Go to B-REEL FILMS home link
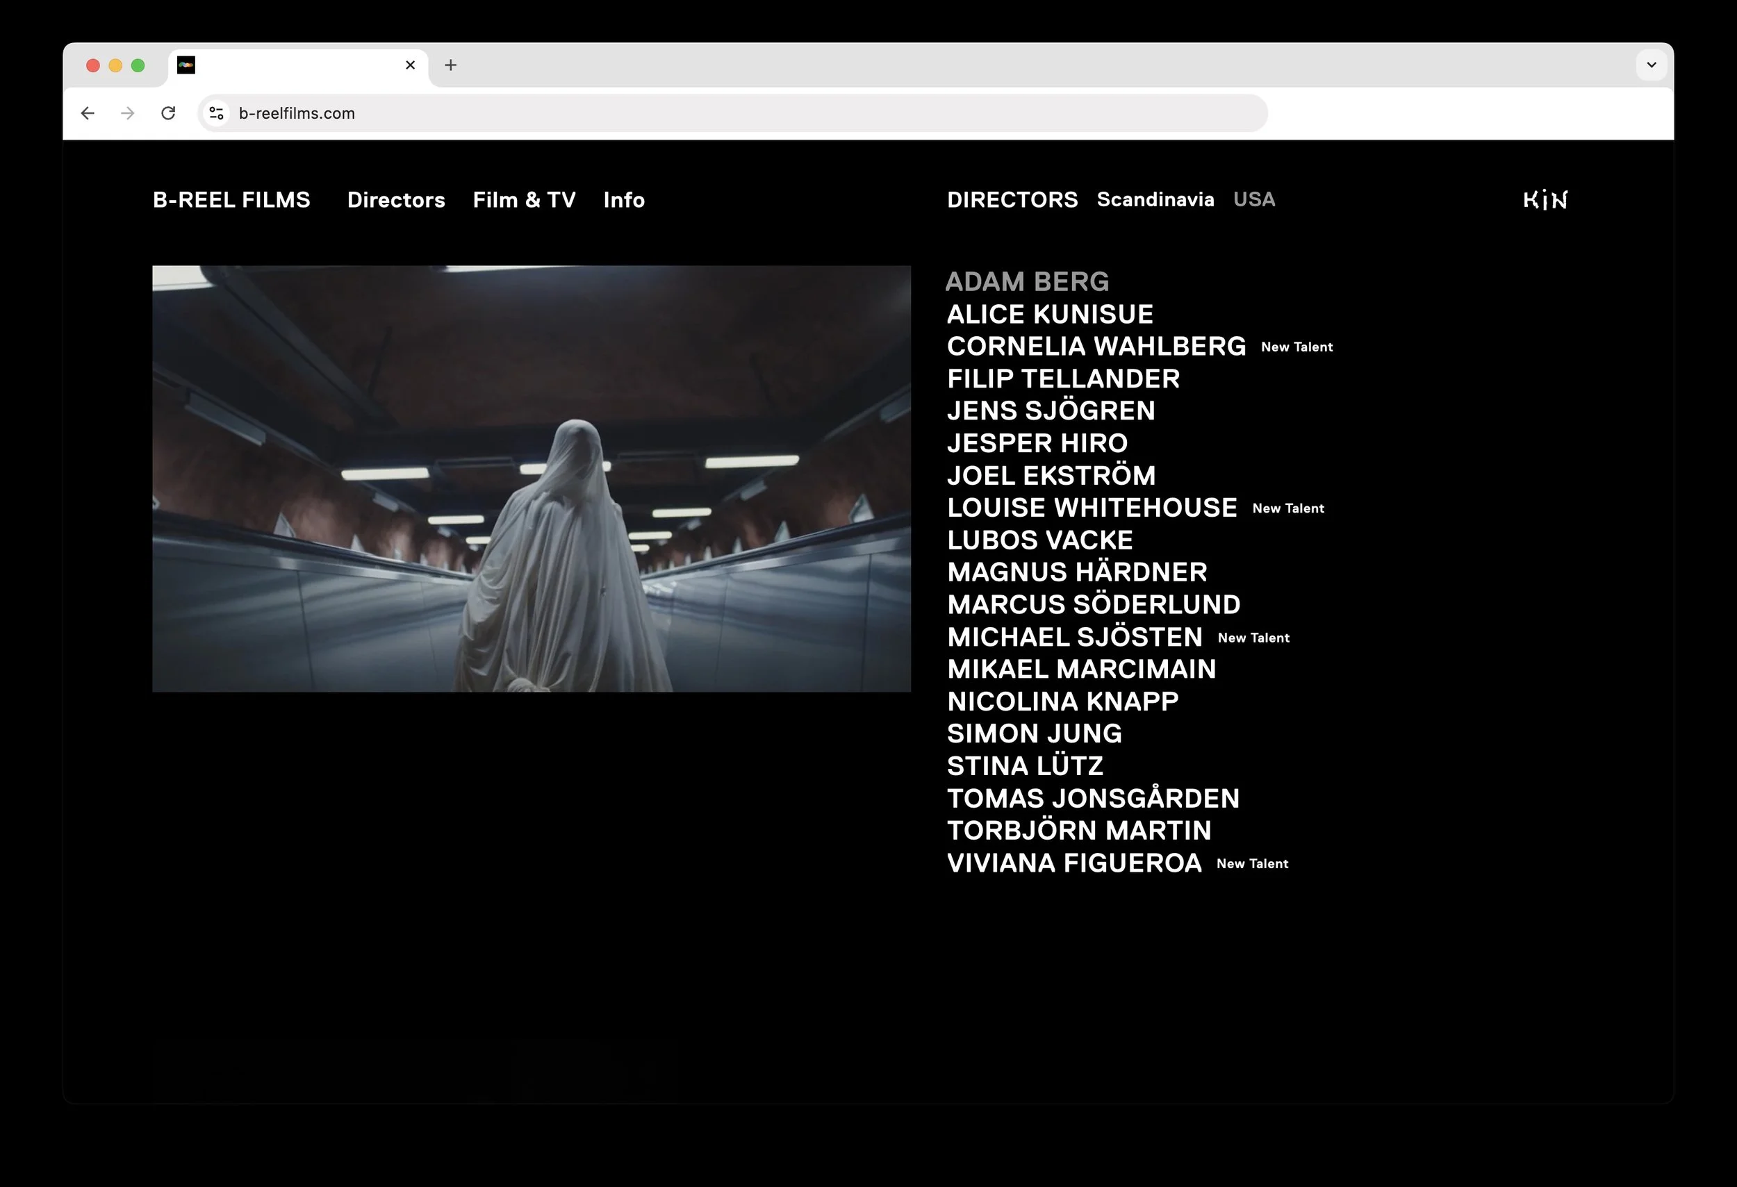 click(x=231, y=199)
